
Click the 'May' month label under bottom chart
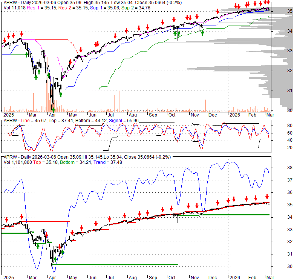(73, 278)
